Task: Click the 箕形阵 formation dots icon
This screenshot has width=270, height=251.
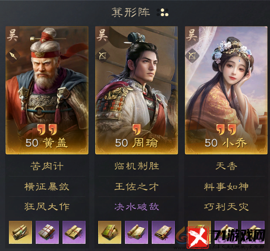Action: [x=162, y=12]
